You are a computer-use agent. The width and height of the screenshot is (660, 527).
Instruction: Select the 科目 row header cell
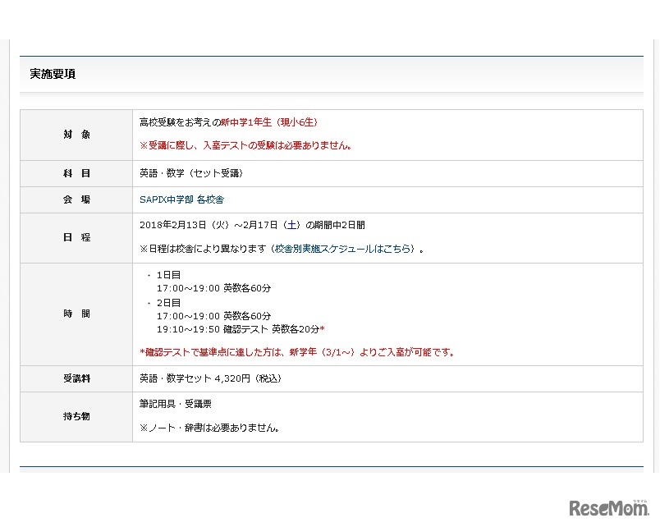pos(76,174)
